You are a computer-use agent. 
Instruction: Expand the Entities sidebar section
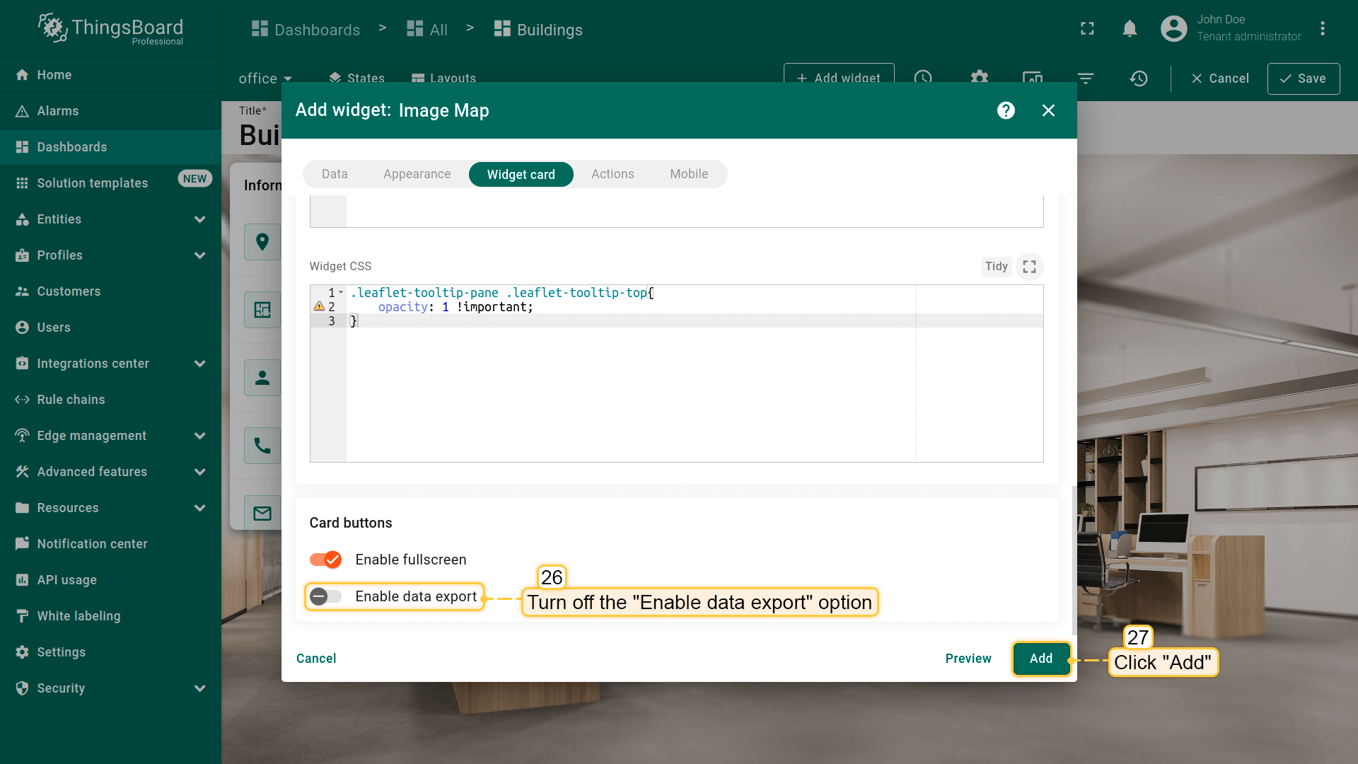point(200,219)
